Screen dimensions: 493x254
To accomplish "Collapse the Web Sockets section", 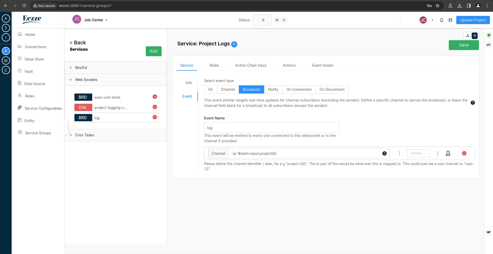I will (86, 79).
